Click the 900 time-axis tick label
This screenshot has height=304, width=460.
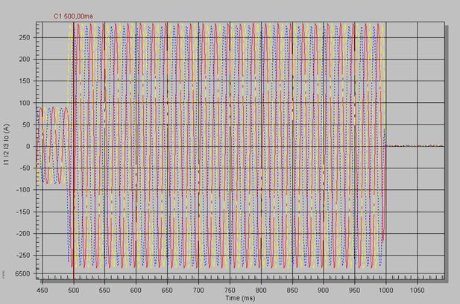coord(324,291)
